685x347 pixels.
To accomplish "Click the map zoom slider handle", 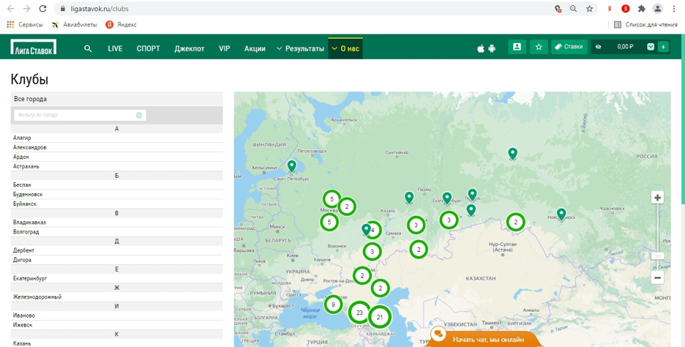I will pyautogui.click(x=657, y=255).
